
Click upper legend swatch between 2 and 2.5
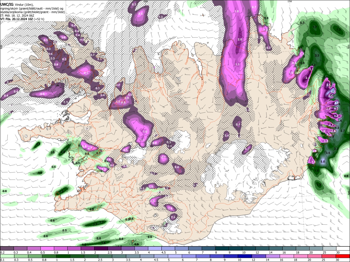[101, 249]
